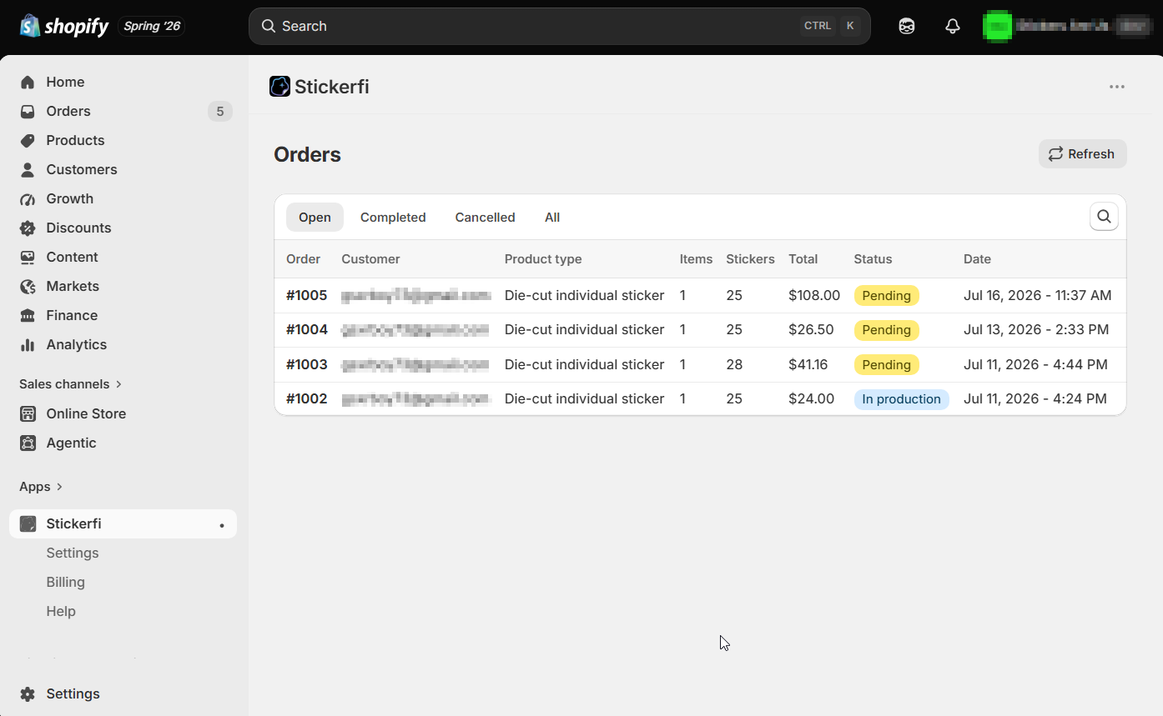Click the Jul 11, 2026 - 4:44 PM date
The width and height of the screenshot is (1163, 716).
tap(1035, 364)
